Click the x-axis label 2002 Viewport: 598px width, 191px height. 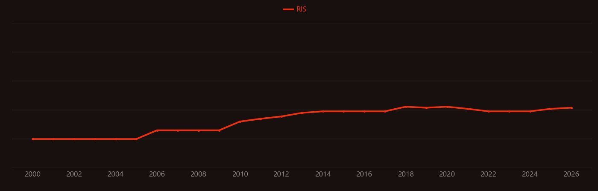(x=74, y=174)
